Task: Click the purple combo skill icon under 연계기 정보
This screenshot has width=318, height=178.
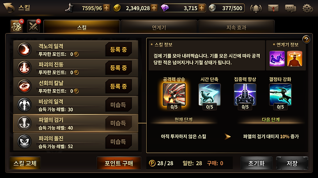Action: (x=277, y=59)
